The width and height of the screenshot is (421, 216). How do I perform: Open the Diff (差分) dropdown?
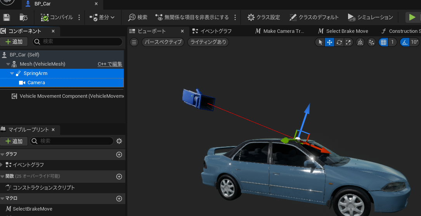point(102,17)
